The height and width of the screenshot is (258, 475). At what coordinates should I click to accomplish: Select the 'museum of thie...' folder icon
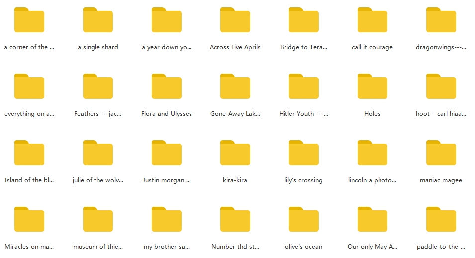coord(98,219)
